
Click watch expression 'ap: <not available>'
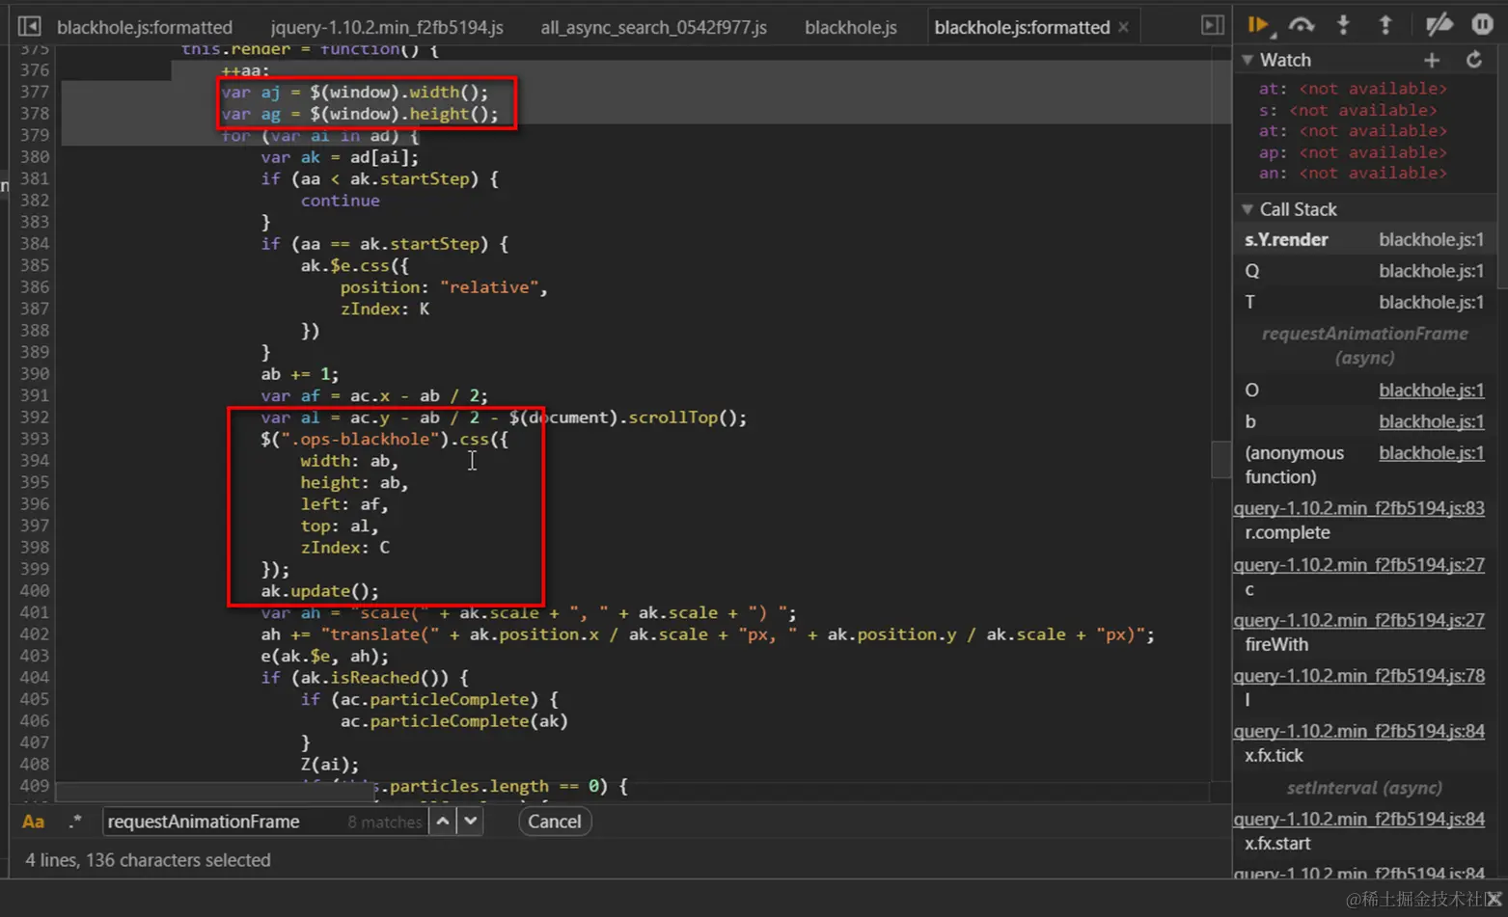click(x=1353, y=152)
